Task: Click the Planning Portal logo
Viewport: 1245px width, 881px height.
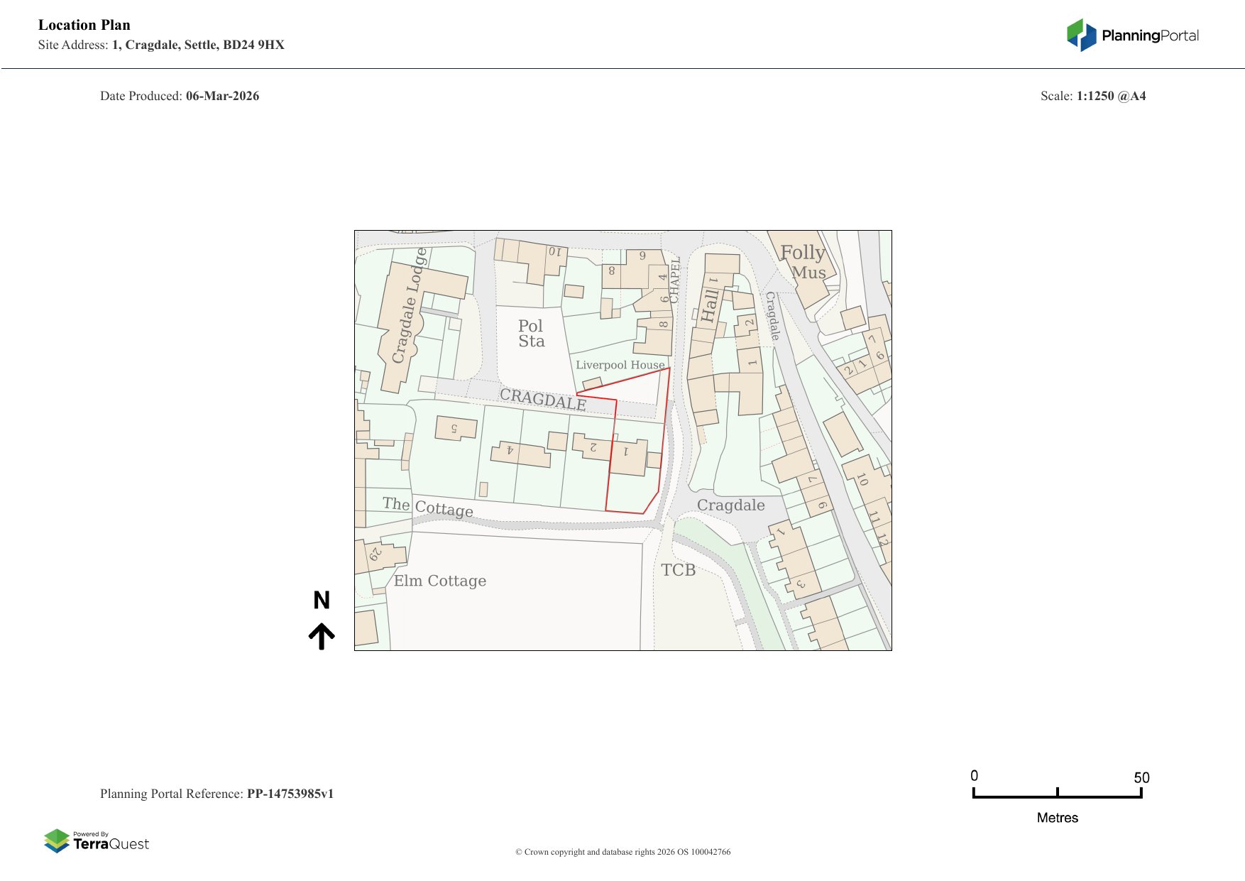Action: (1132, 35)
